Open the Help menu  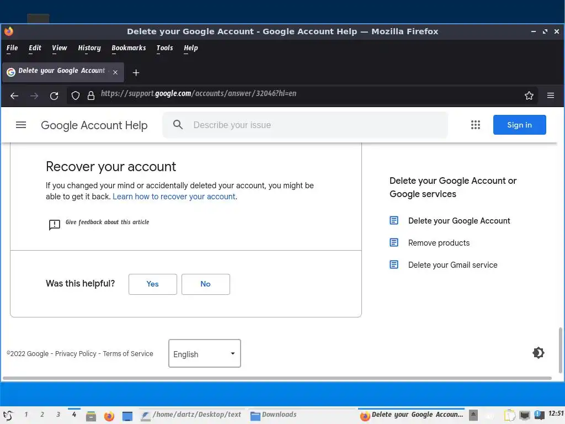click(190, 48)
